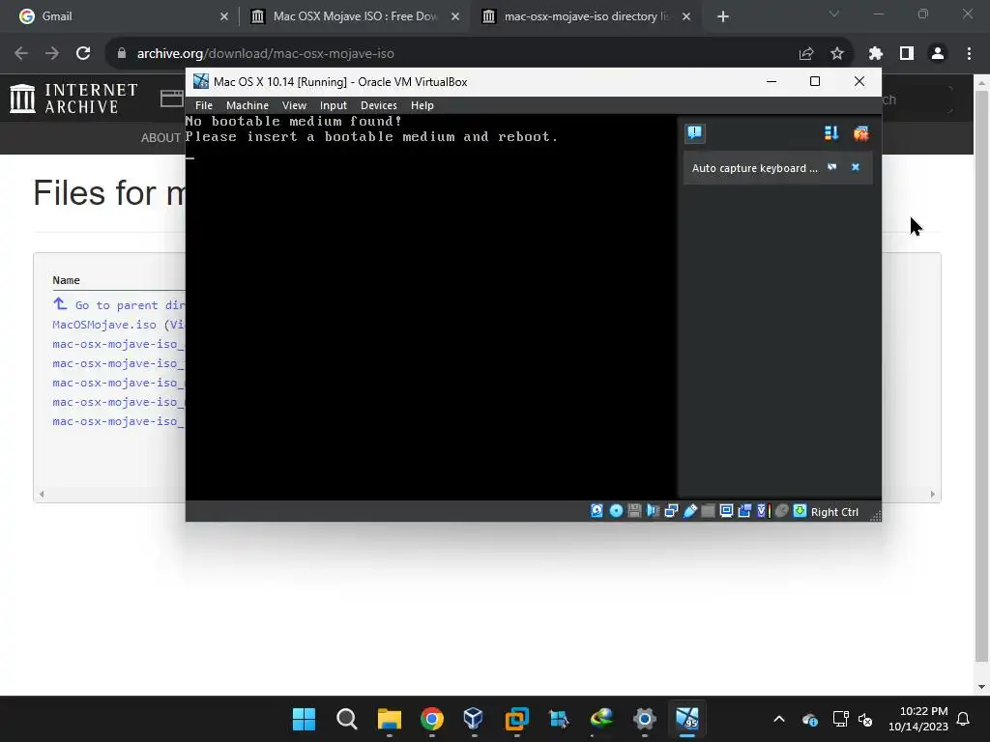Share this page via Chrome share icon
The image size is (990, 742).
(x=806, y=54)
